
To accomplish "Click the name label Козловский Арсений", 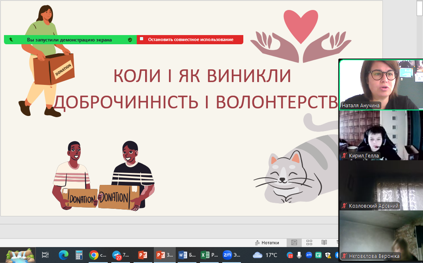I will click(x=374, y=206).
